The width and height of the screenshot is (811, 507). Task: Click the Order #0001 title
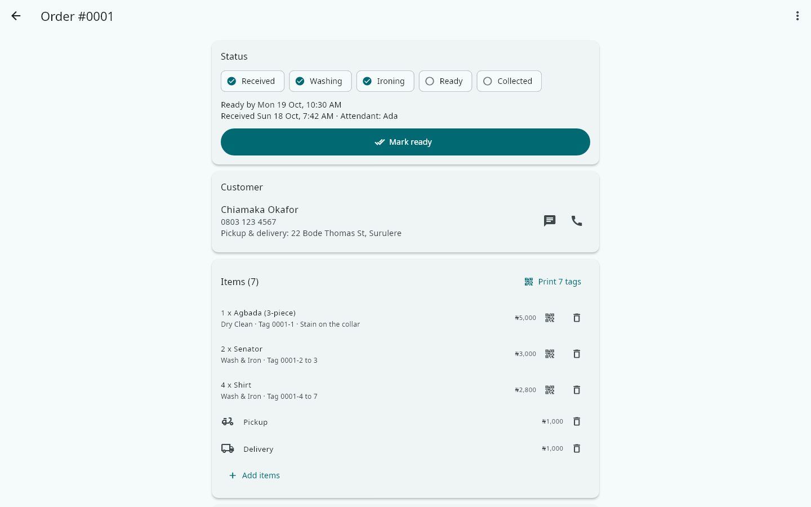tap(77, 16)
